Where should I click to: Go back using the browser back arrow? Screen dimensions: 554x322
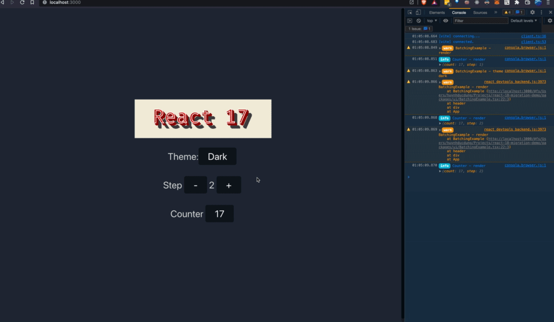coord(2,2)
